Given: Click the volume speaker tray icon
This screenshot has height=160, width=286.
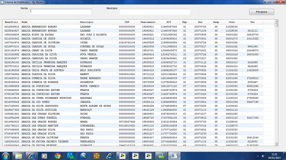Looking at the screenshot, I should (x=263, y=156).
